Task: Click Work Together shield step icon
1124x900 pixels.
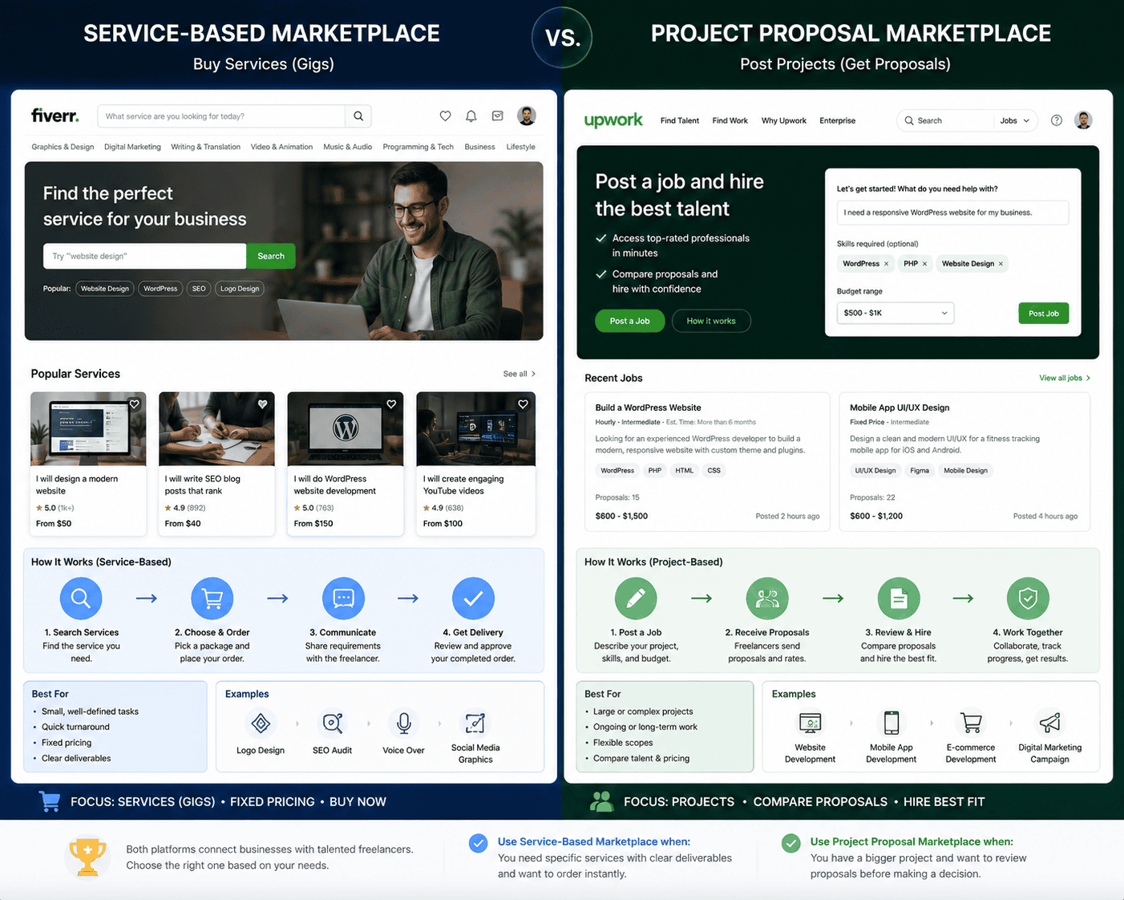Action: coord(1028,598)
